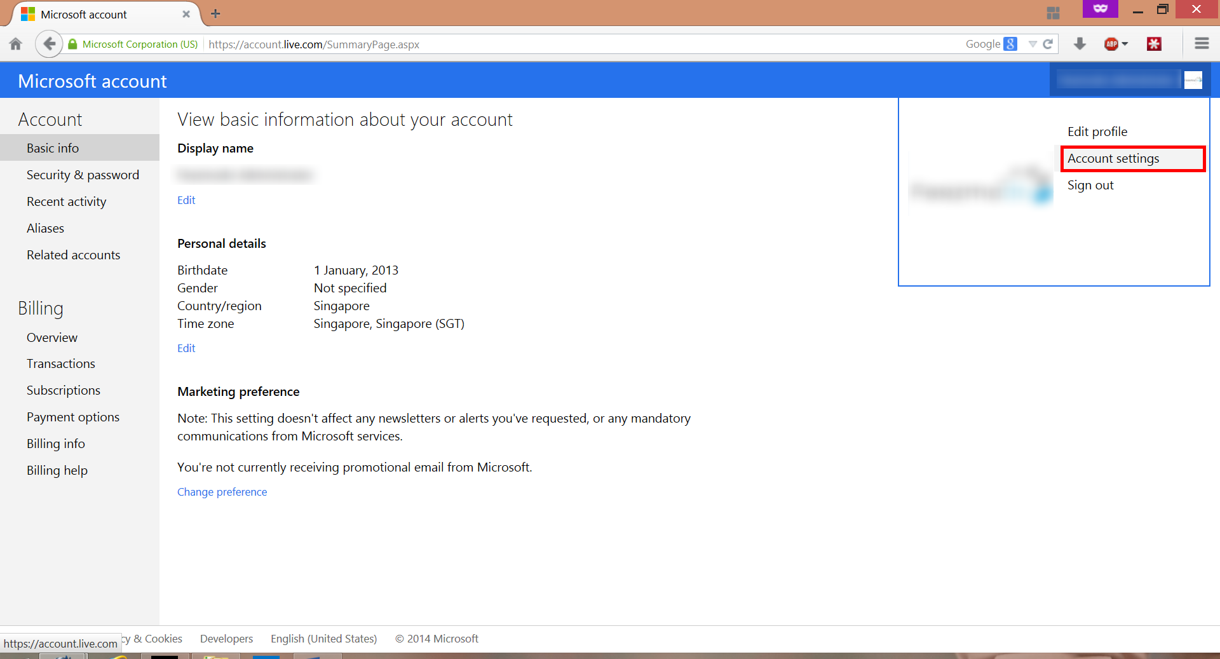The height and width of the screenshot is (659, 1220).
Task: Click the browser Home icon
Action: (x=16, y=44)
